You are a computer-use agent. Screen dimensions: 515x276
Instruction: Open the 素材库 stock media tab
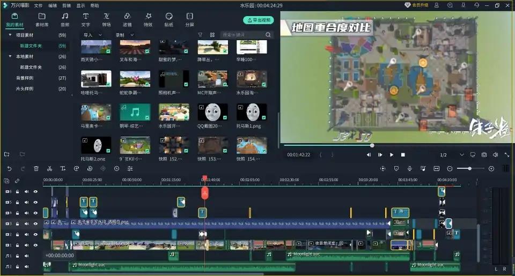point(42,20)
